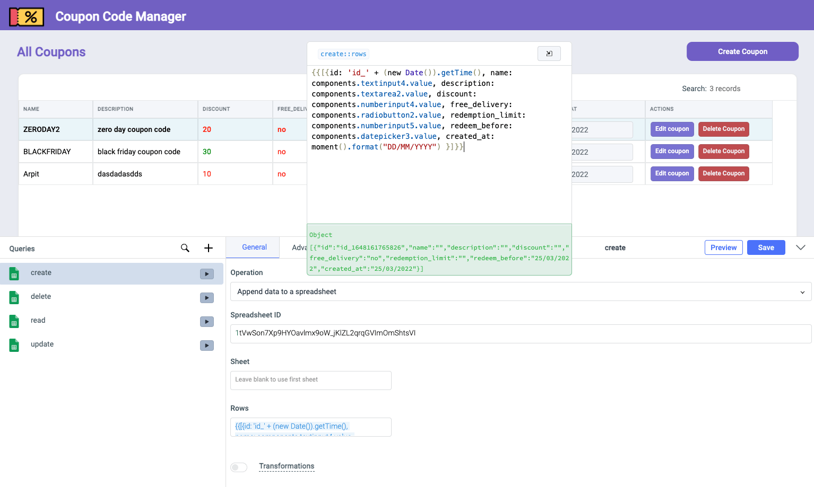
Task: Open the search icon in Queries panel
Action: [185, 248]
